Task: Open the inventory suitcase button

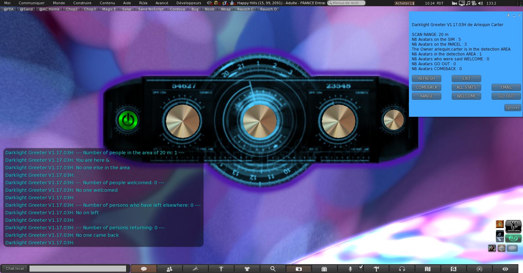Action: 324,269
